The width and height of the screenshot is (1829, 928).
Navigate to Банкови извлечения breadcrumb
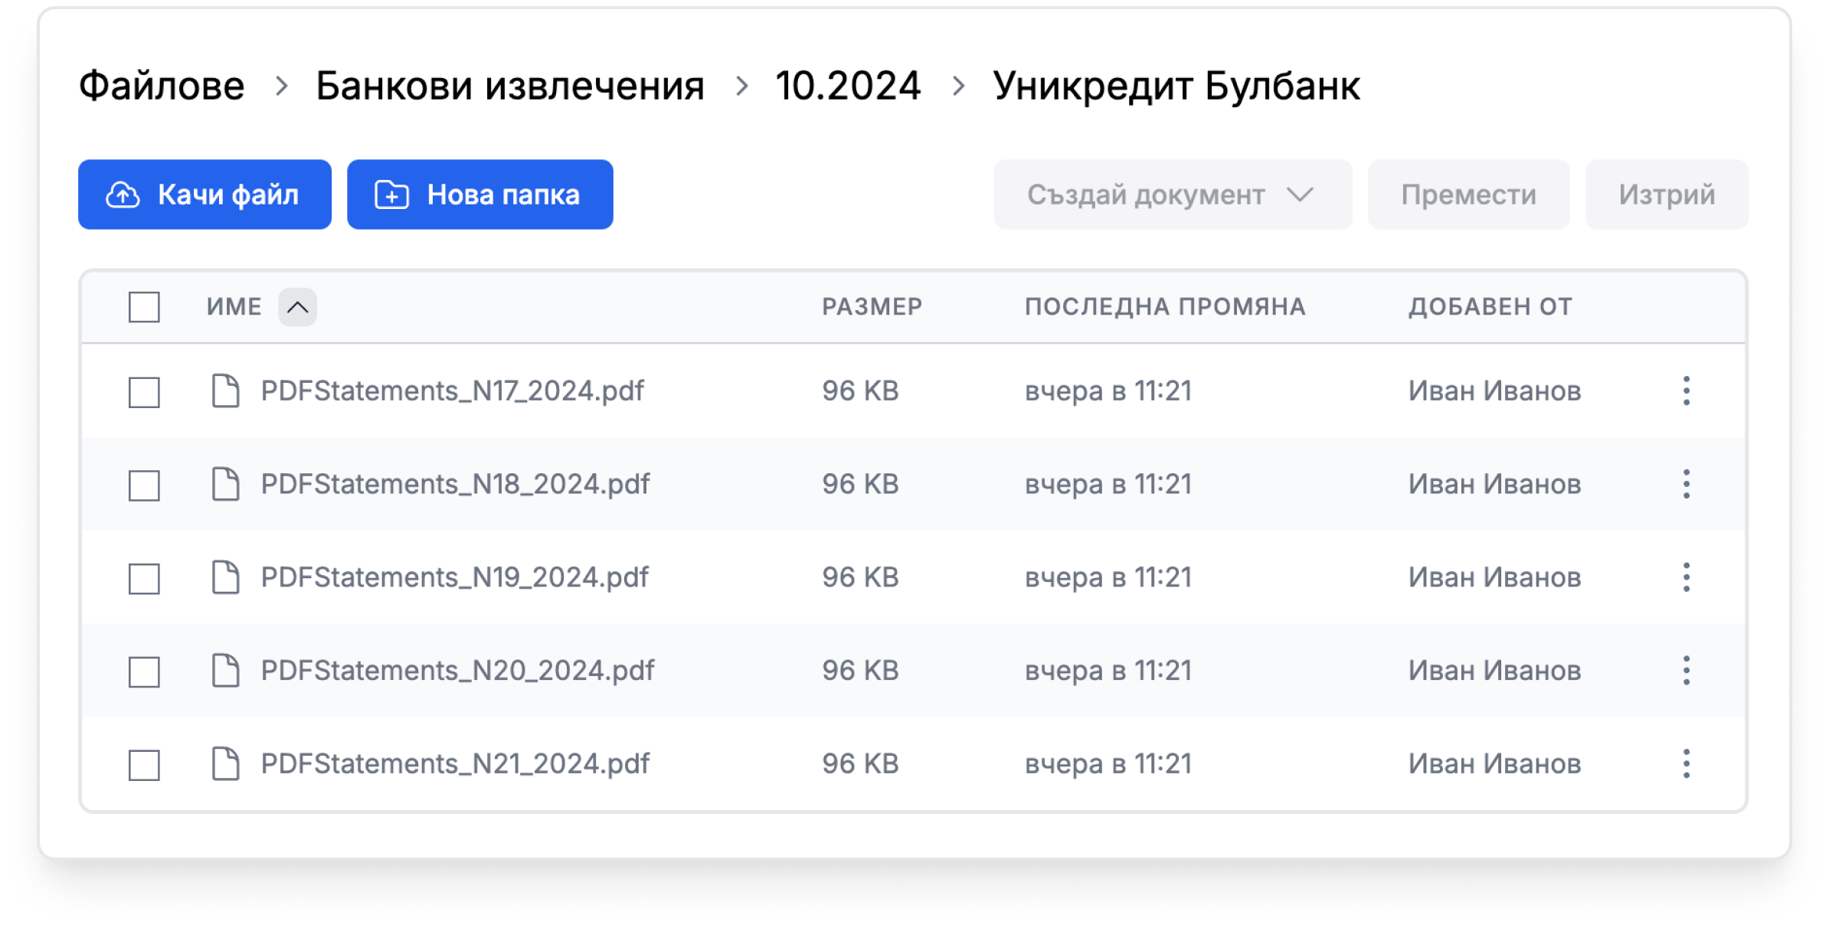pos(509,86)
